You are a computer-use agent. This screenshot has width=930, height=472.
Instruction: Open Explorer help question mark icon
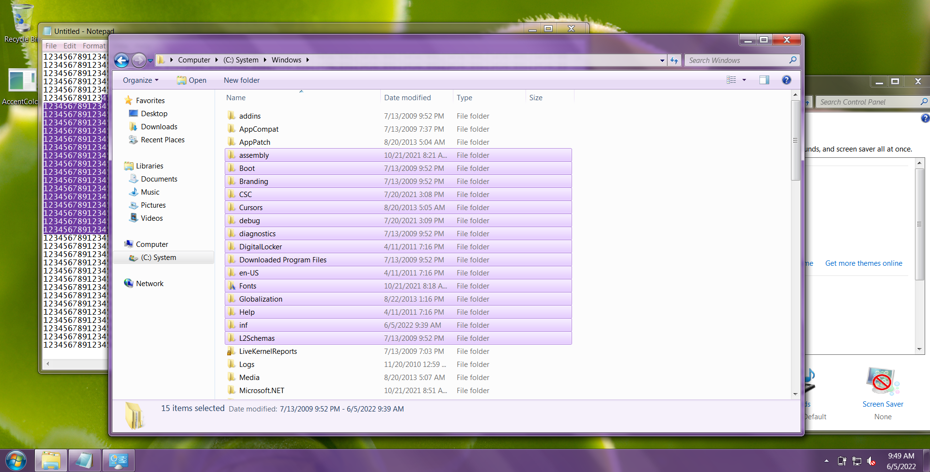tap(787, 80)
